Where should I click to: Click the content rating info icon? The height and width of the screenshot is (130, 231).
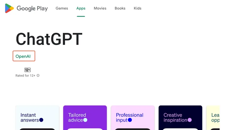pyautogui.click(x=38, y=75)
